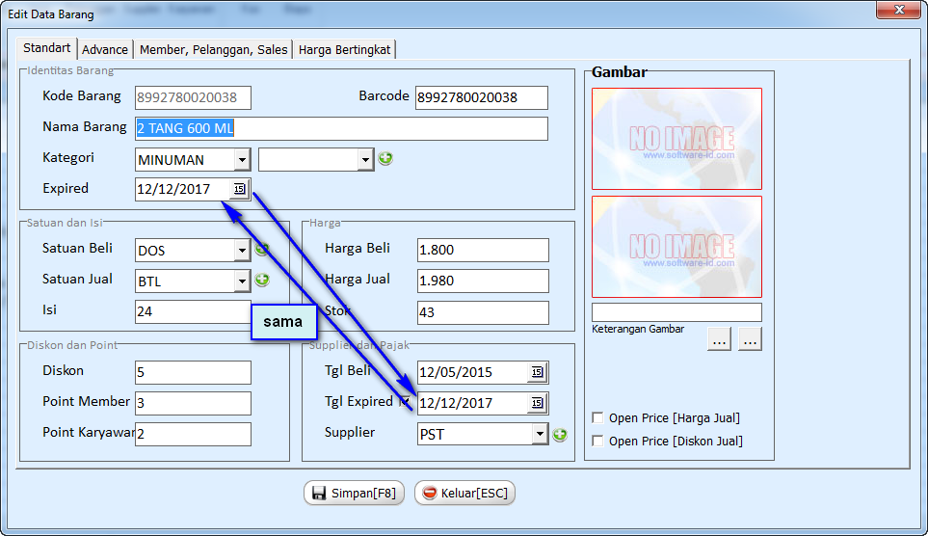The width and height of the screenshot is (928, 536).
Task: Click first browse image button
Action: pos(719,339)
